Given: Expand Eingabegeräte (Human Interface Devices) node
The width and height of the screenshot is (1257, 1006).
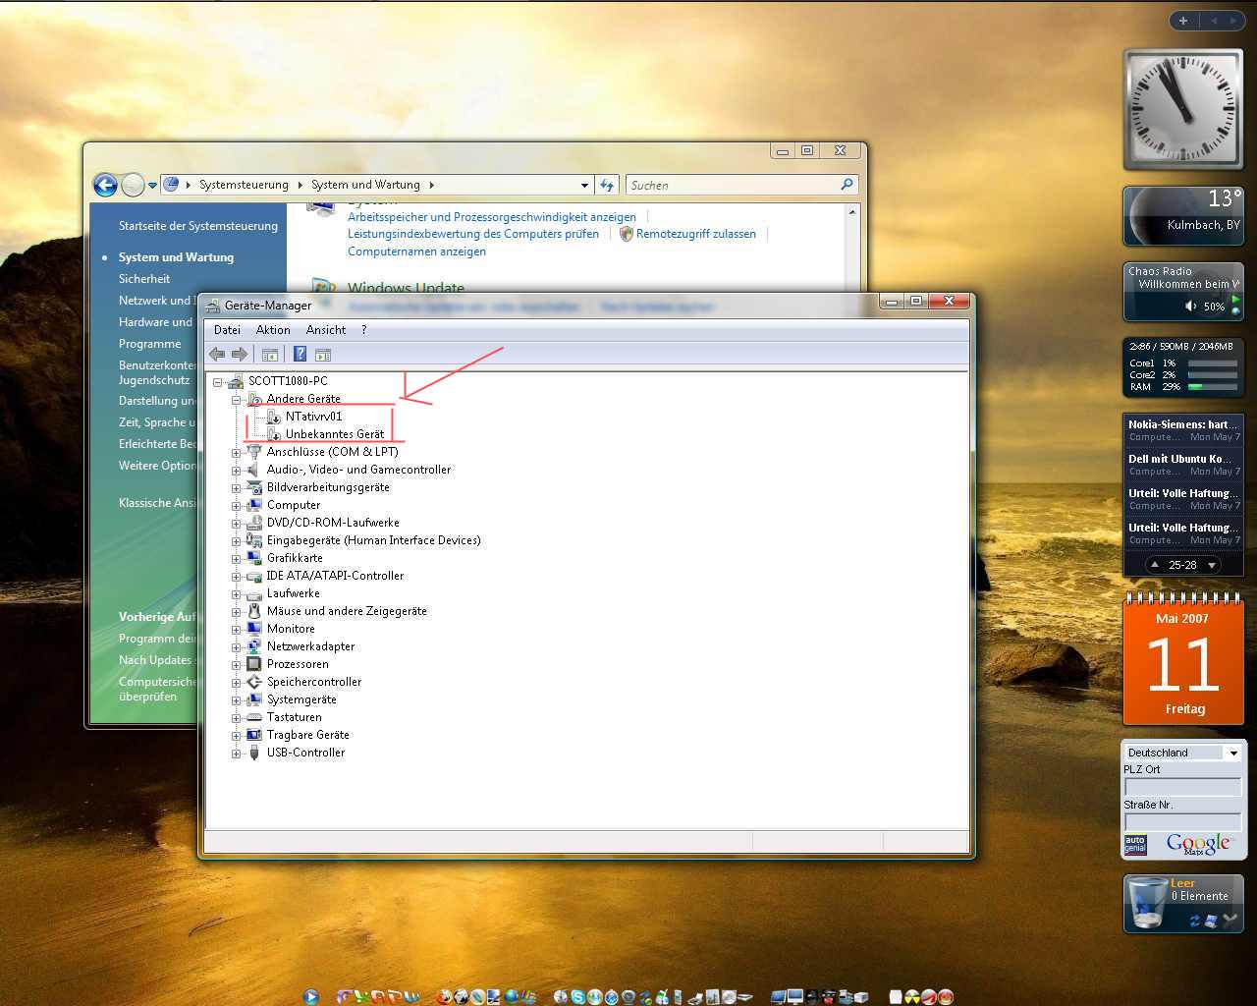Looking at the screenshot, I should (x=236, y=541).
